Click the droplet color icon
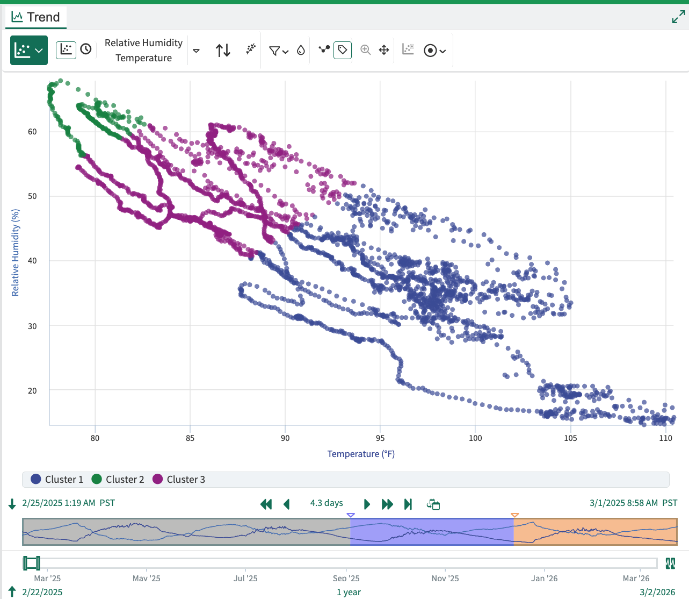This screenshot has width=689, height=599. pyautogui.click(x=301, y=51)
